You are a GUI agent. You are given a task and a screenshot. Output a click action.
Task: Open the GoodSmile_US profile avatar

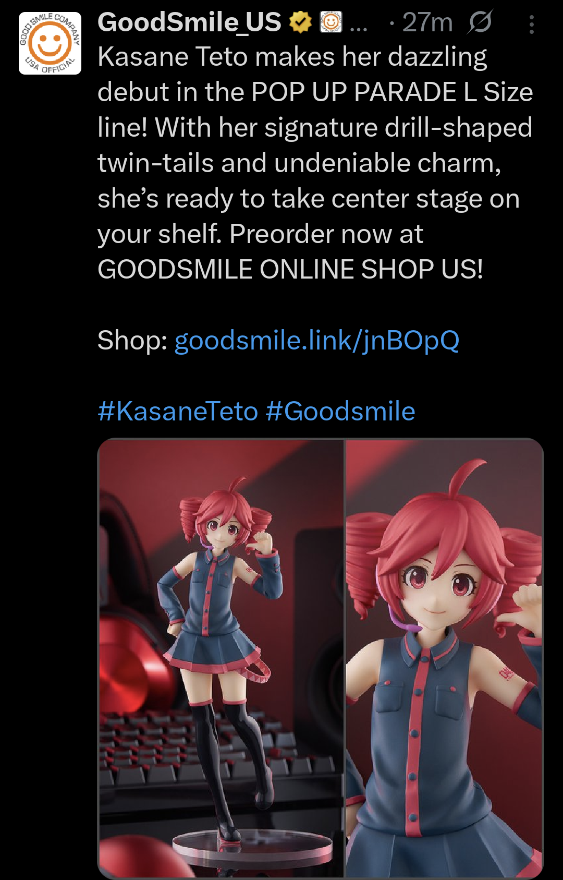[50, 43]
